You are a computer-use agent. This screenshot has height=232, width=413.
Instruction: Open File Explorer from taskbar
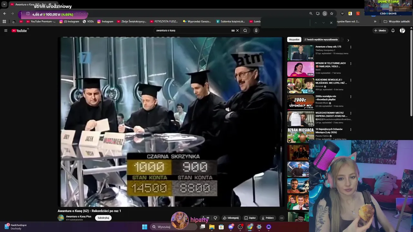[x=212, y=227]
